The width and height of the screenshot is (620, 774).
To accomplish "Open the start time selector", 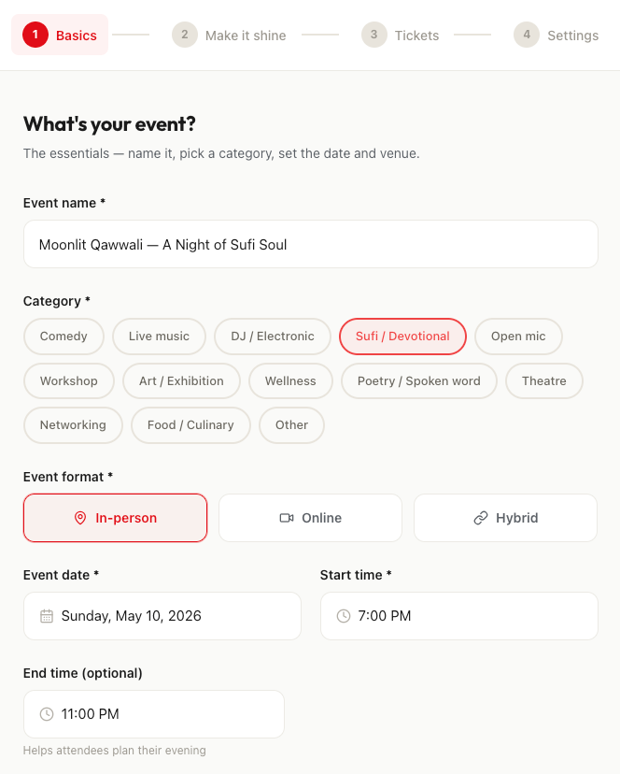I will [x=458, y=616].
